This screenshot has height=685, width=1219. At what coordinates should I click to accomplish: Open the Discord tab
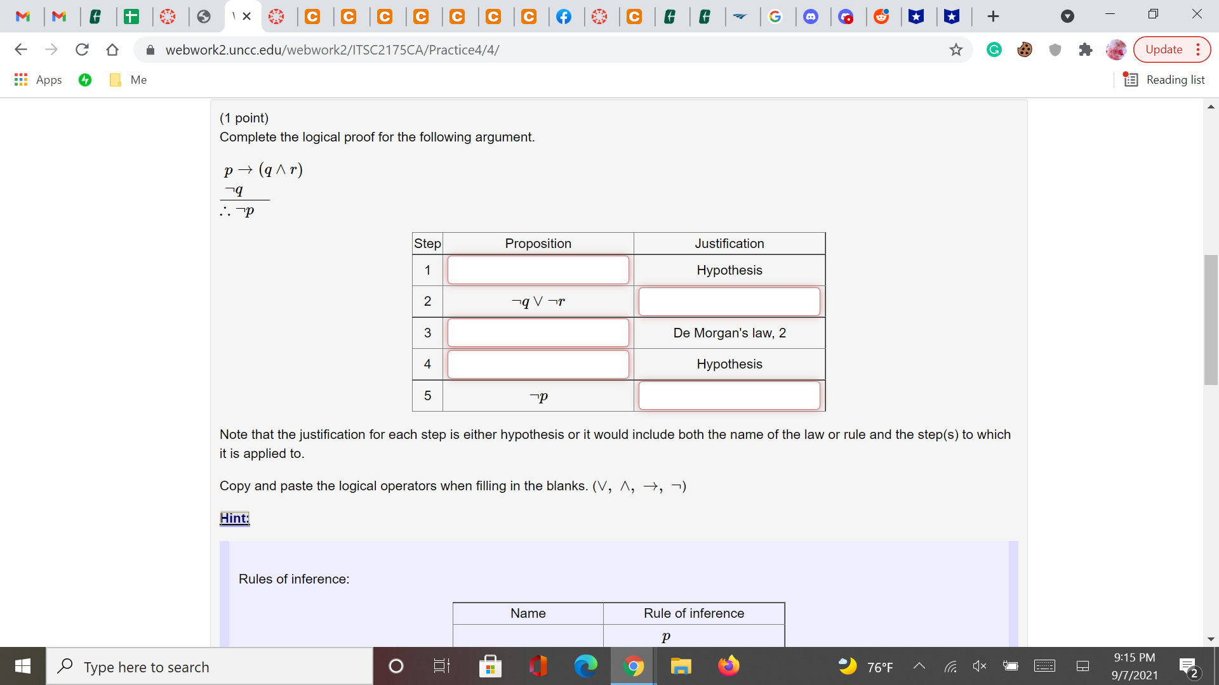pyautogui.click(x=812, y=16)
